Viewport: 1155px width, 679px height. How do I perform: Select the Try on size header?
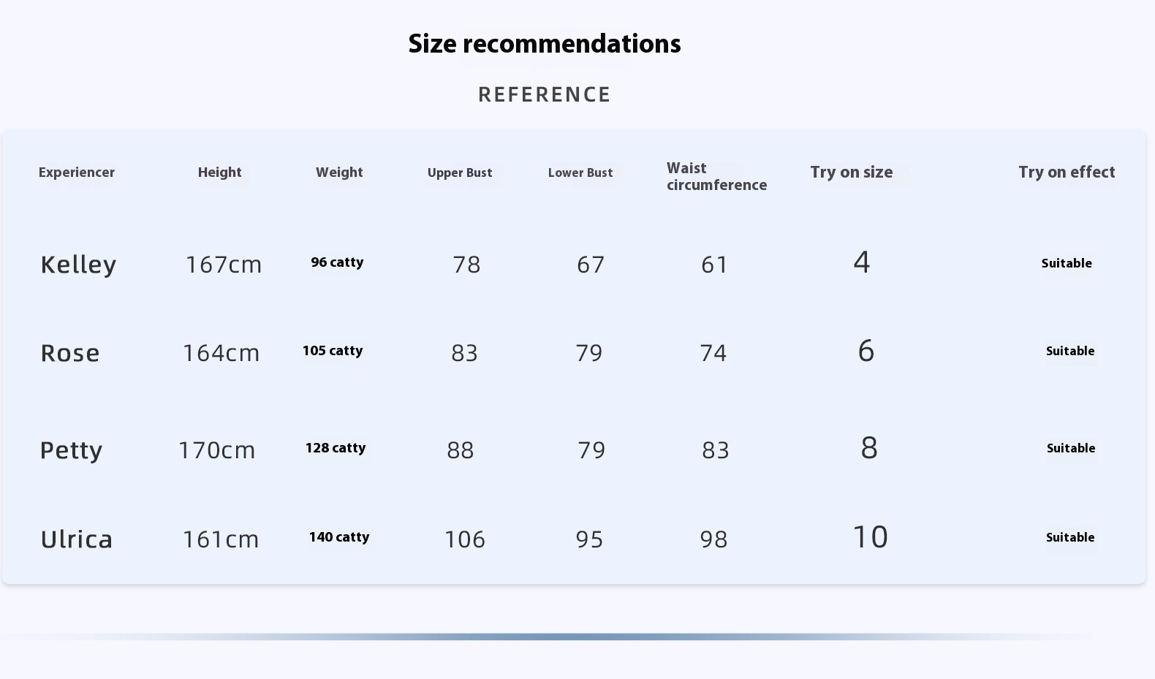[x=851, y=172]
